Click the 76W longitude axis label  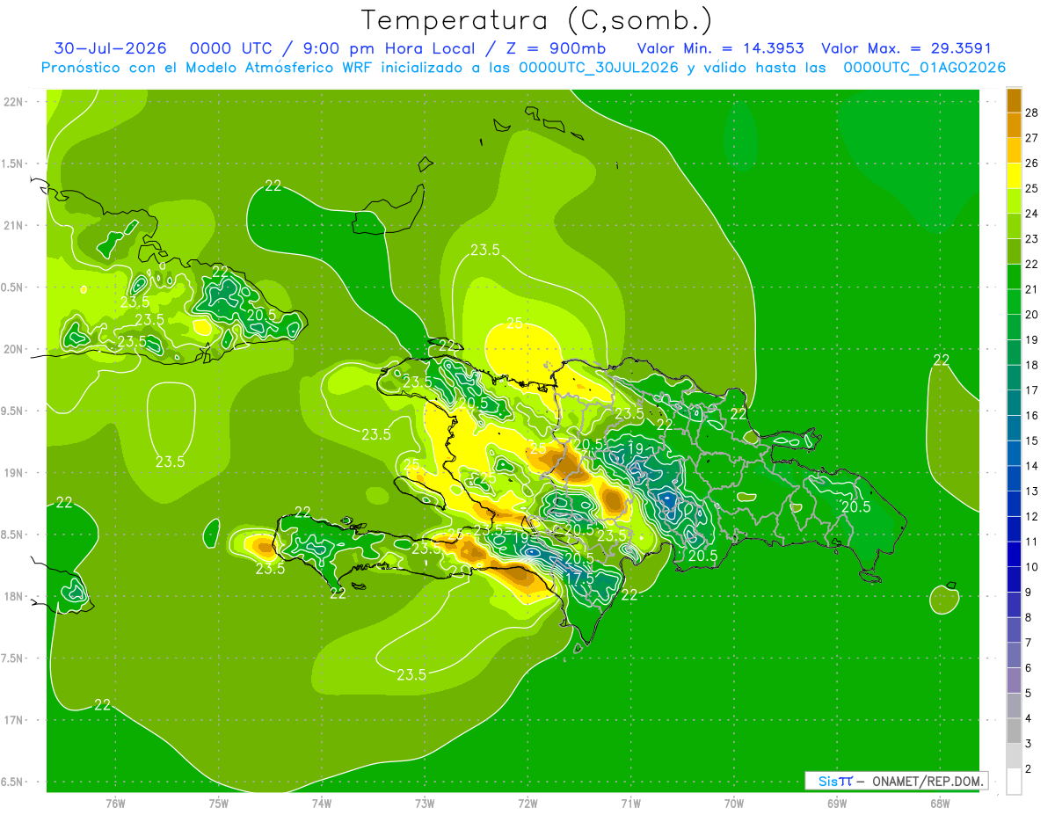[115, 803]
